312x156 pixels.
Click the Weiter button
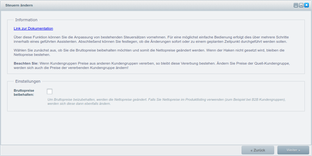coord(293,150)
